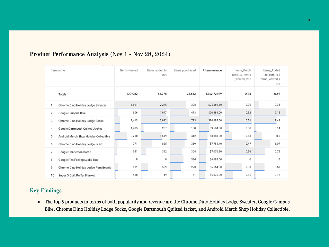This screenshot has width=329, height=247.
Task: Click the Product Performance Analysis heading
Action: click(100, 54)
